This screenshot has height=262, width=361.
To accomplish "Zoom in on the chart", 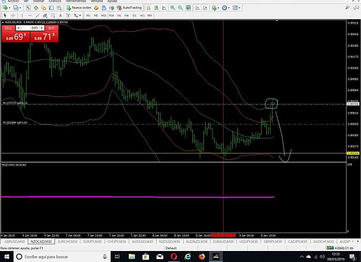I will (x=173, y=8).
